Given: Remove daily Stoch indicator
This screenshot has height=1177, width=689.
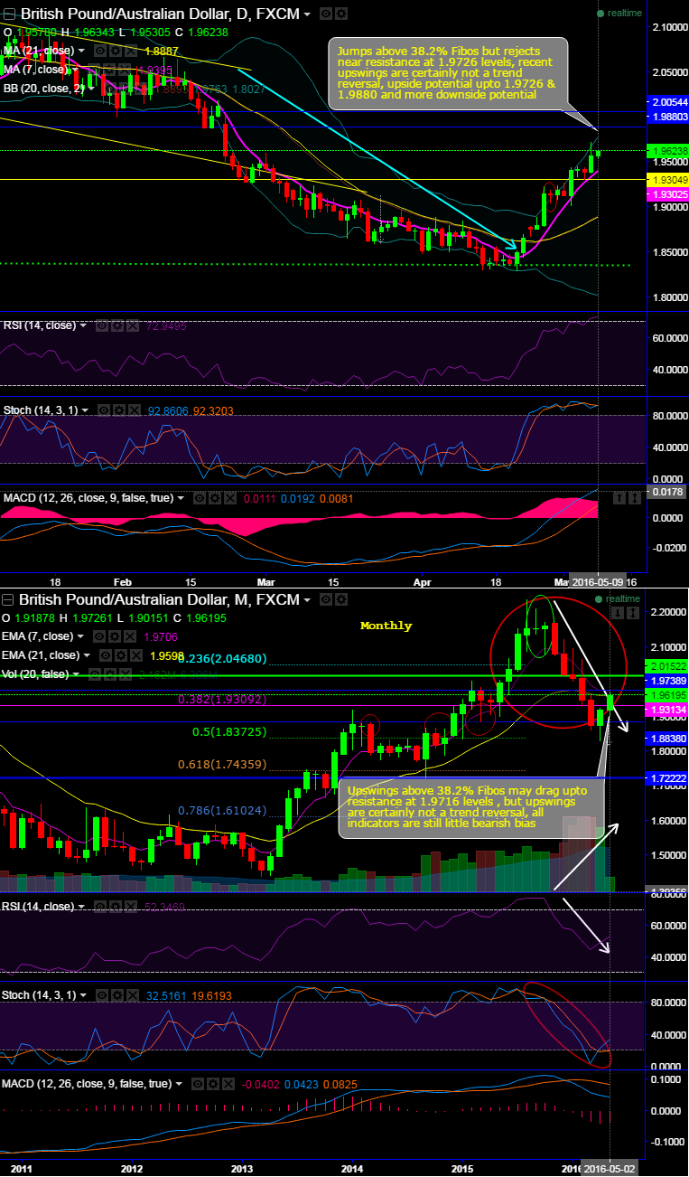Looking at the screenshot, I should tap(135, 410).
